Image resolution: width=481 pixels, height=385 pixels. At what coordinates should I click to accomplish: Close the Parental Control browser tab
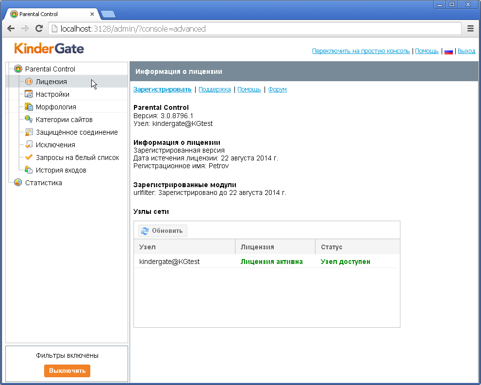92,14
